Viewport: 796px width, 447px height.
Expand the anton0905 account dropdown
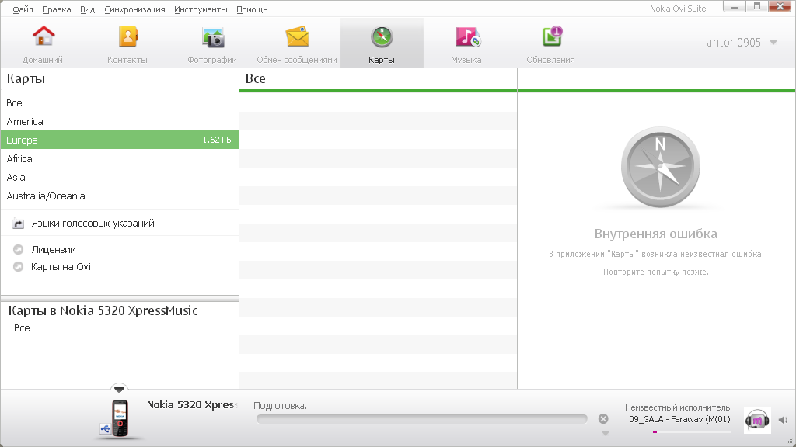tap(773, 43)
